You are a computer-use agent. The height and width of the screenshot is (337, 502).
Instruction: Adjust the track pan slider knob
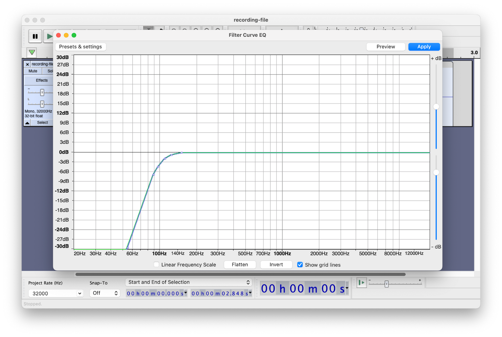pyautogui.click(x=42, y=104)
